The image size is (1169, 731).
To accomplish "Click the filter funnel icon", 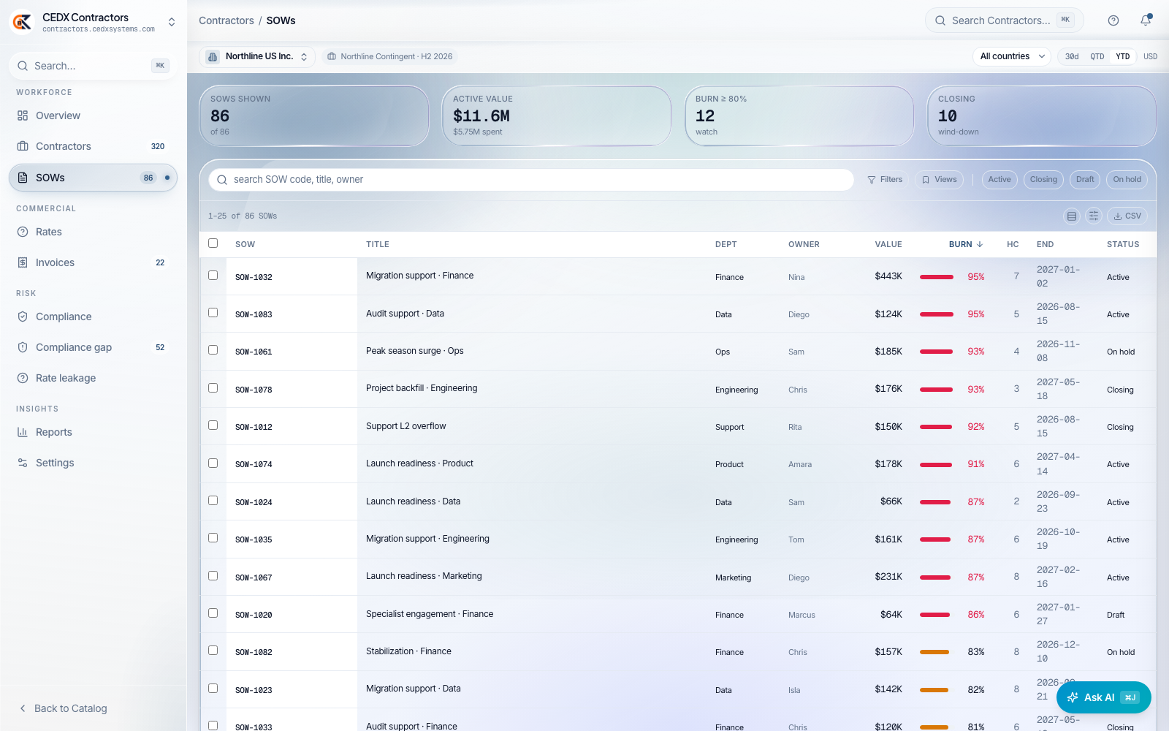I will [x=872, y=180].
